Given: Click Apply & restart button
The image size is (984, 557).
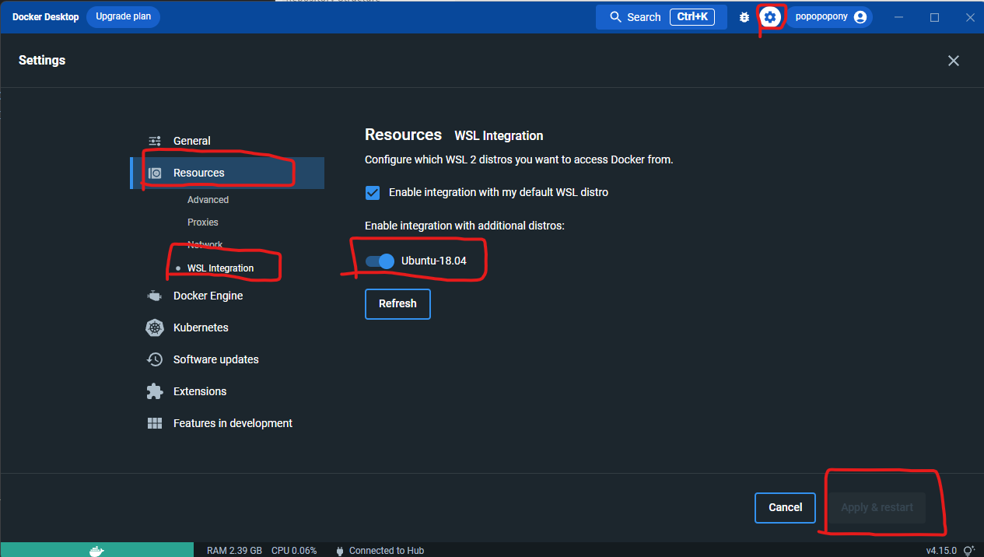Looking at the screenshot, I should click(x=877, y=507).
